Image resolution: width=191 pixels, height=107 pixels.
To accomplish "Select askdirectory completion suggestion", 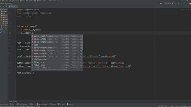I will (x=57, y=53).
